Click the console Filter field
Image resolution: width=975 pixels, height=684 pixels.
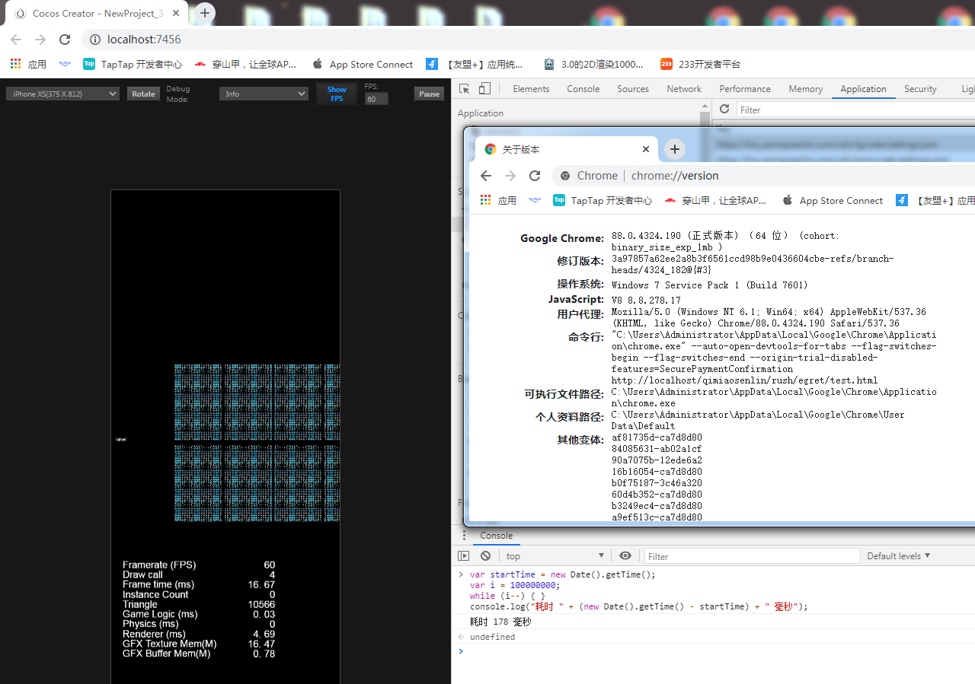(753, 556)
